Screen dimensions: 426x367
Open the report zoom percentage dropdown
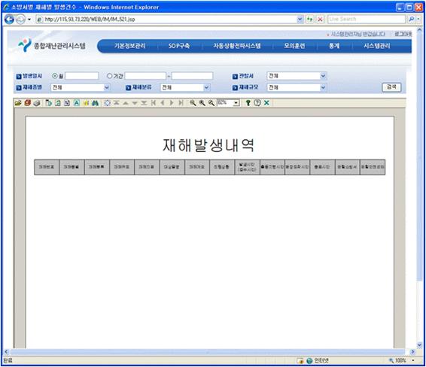236,103
